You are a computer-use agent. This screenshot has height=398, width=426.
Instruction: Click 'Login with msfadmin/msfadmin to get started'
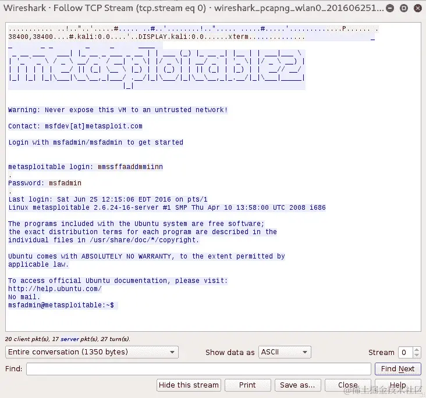(x=95, y=142)
